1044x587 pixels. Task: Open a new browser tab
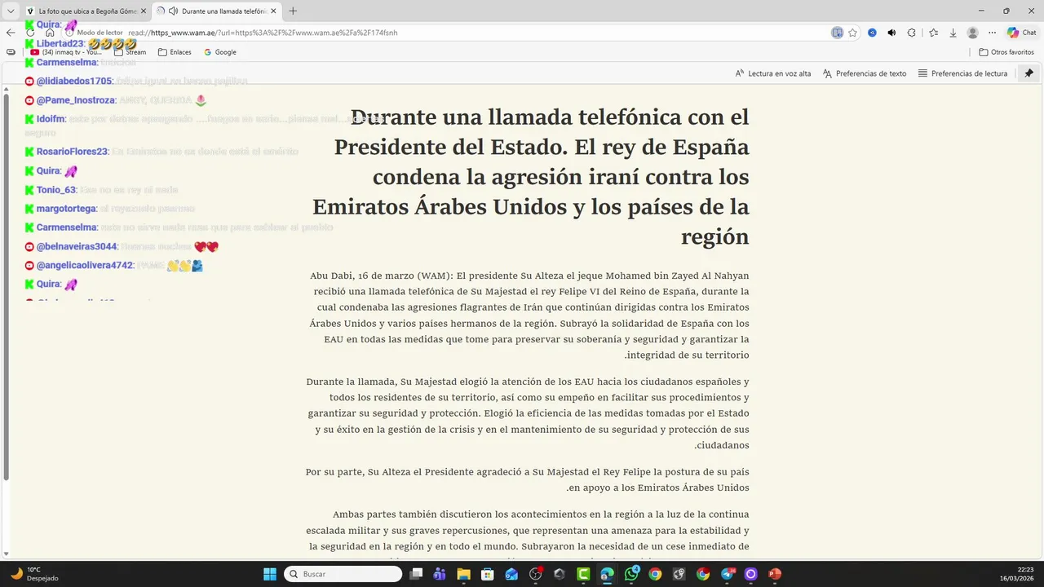pyautogui.click(x=293, y=11)
